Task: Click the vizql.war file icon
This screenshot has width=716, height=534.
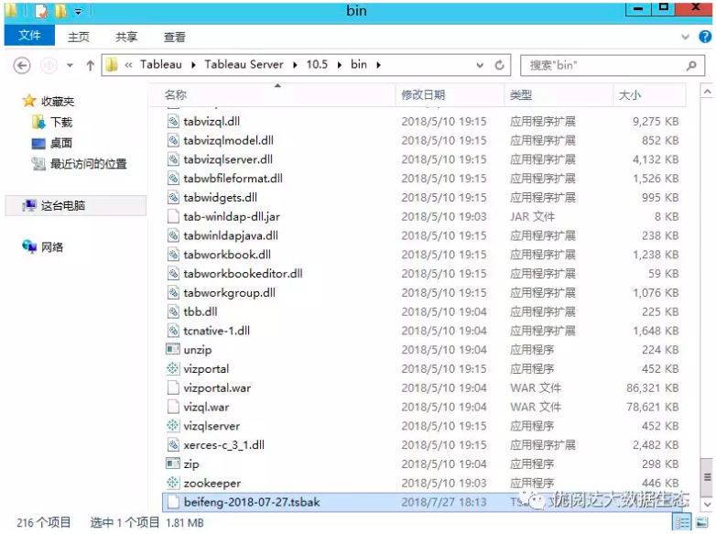Action: (x=173, y=407)
